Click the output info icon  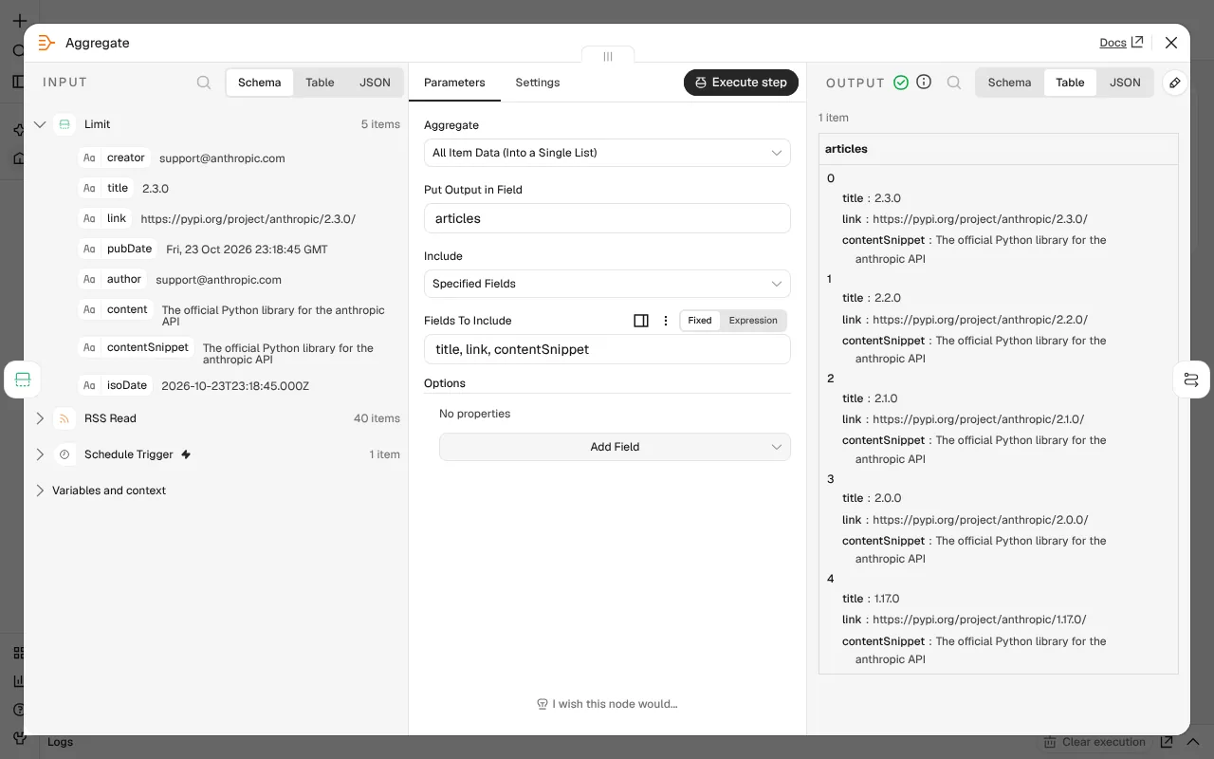pyautogui.click(x=924, y=83)
